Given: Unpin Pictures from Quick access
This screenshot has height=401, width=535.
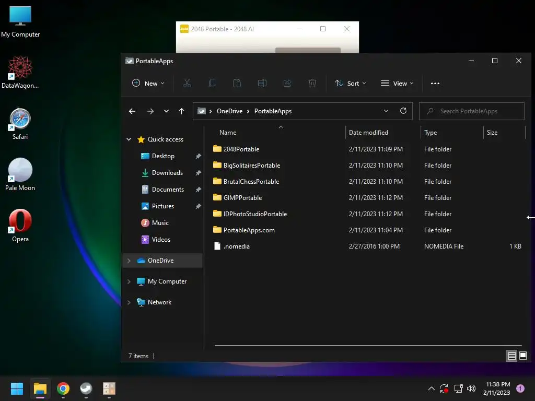Looking at the screenshot, I should [x=198, y=206].
